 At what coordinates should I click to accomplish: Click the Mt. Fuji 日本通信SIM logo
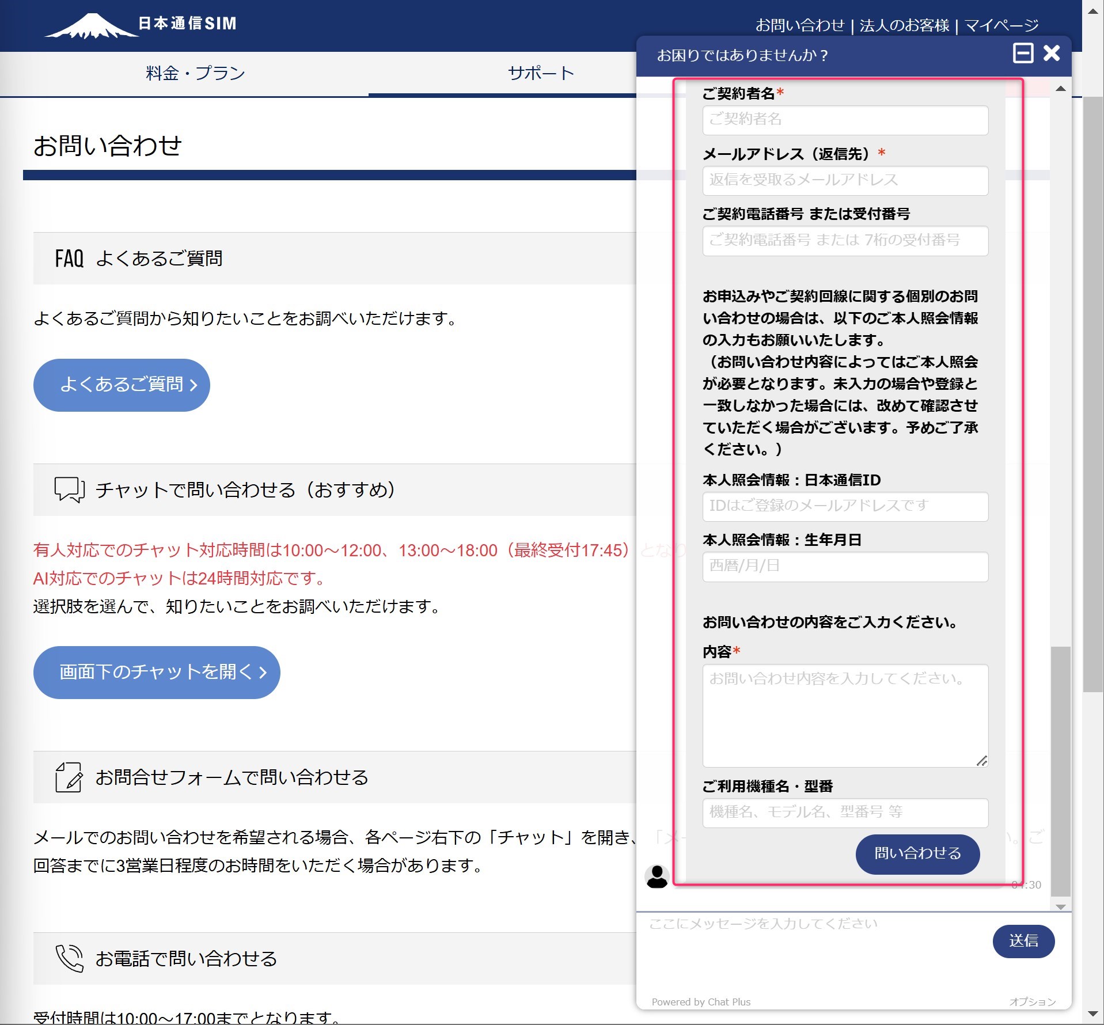point(141,25)
